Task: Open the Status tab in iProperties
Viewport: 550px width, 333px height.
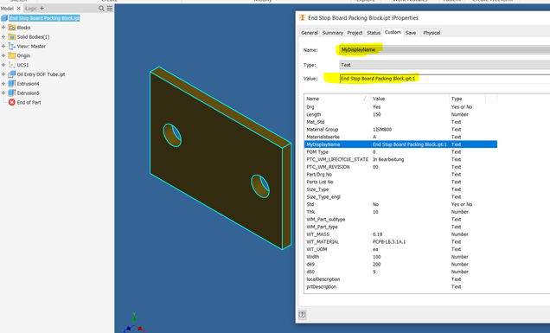Action: (374, 33)
